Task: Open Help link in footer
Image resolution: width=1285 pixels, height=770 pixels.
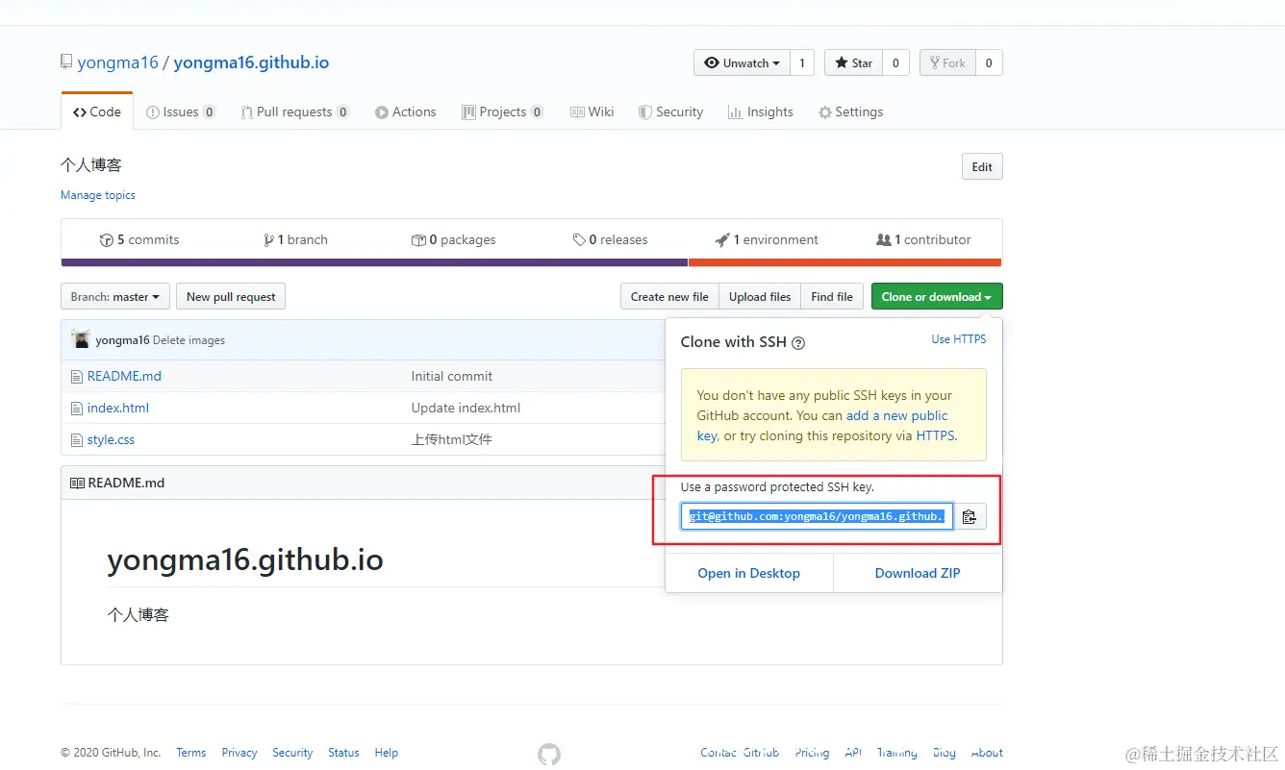Action: click(387, 753)
